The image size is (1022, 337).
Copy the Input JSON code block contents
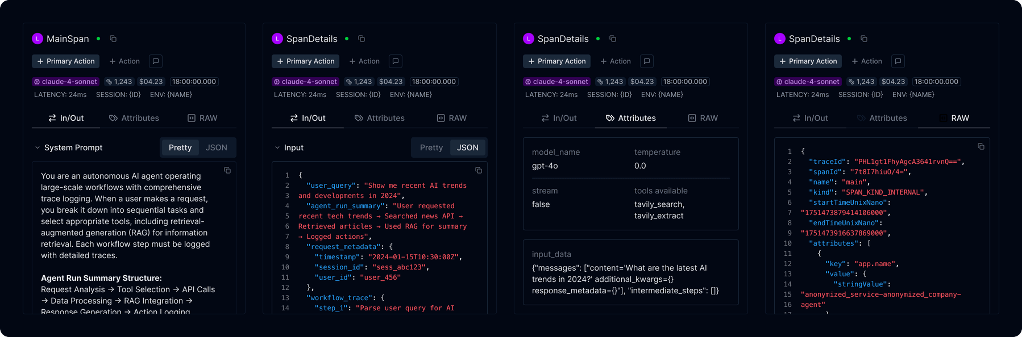(x=479, y=170)
